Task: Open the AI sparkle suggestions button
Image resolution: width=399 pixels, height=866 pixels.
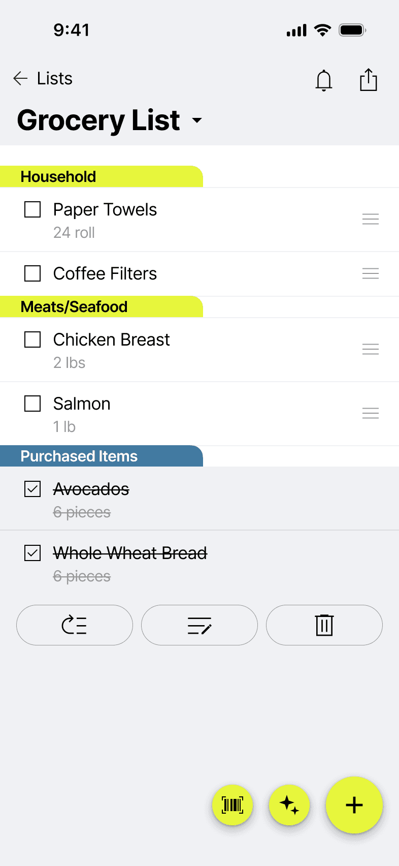Action: 289,805
